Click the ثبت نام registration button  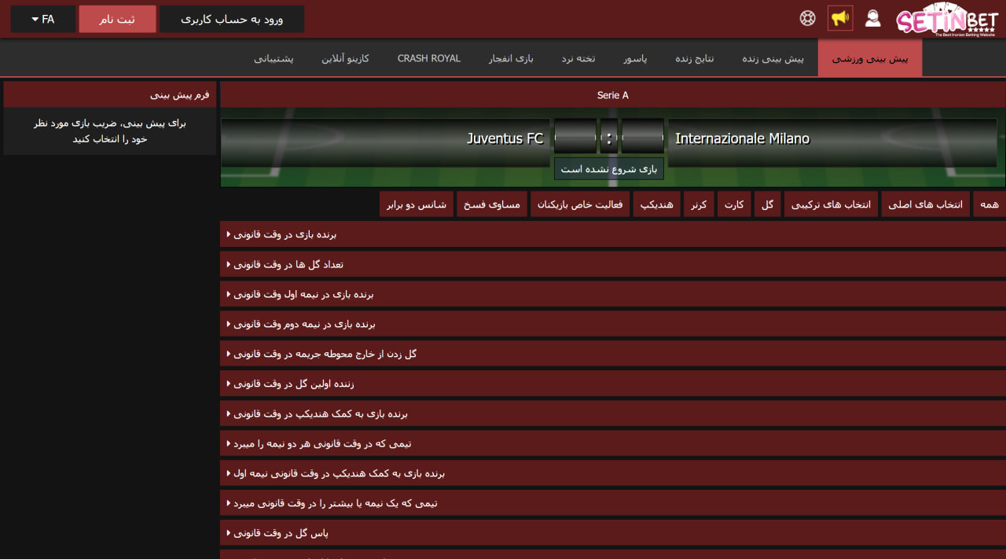pyautogui.click(x=117, y=17)
